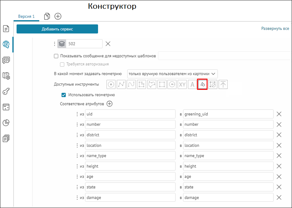Viewport: 292px width, 208px height.
Task: Open the geometry moment dropdown
Action: (x=172, y=74)
